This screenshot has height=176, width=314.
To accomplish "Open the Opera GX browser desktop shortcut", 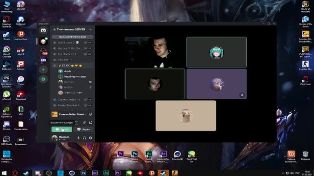I will point(6,22).
